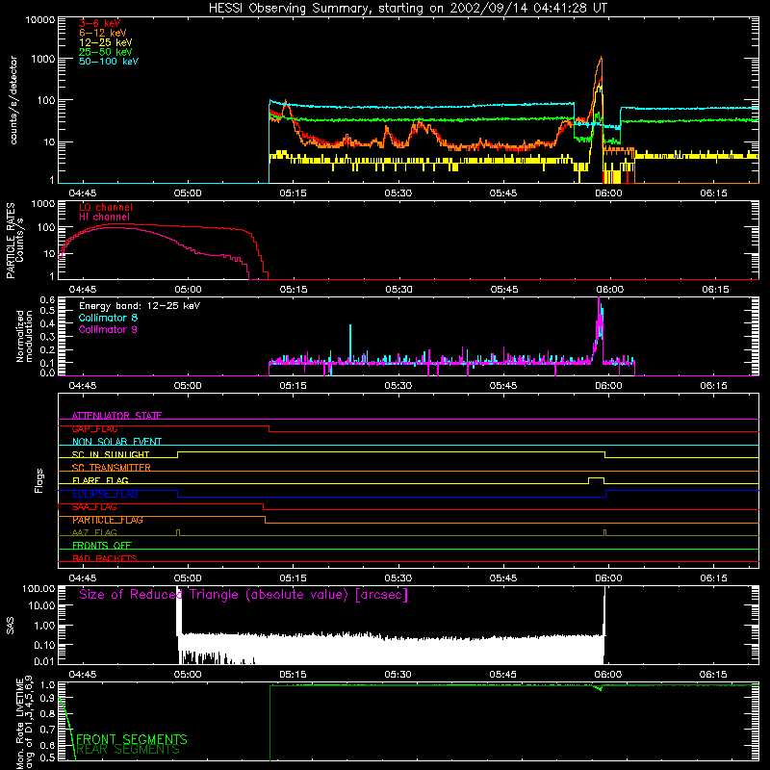Select the Collimator 8 legend entry

[108, 318]
